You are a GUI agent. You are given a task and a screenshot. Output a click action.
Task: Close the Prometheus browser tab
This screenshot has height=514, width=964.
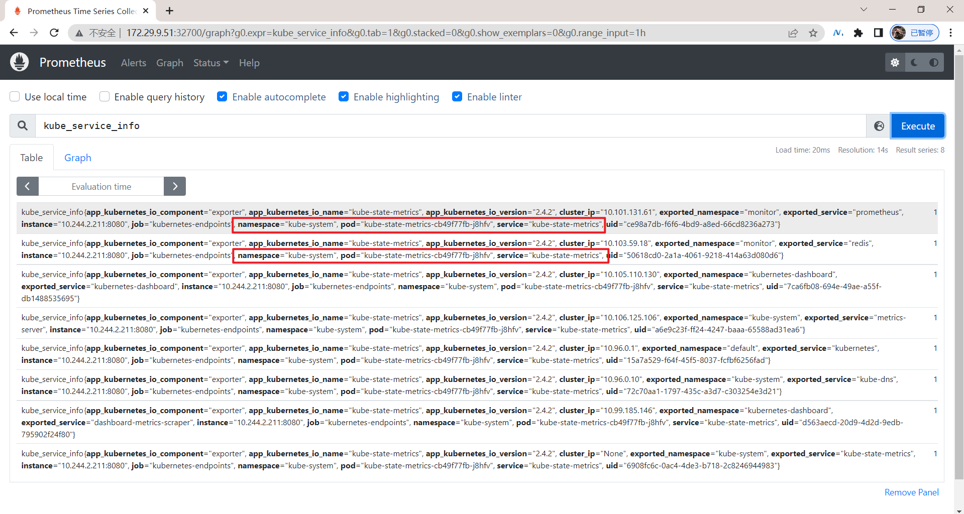click(146, 11)
